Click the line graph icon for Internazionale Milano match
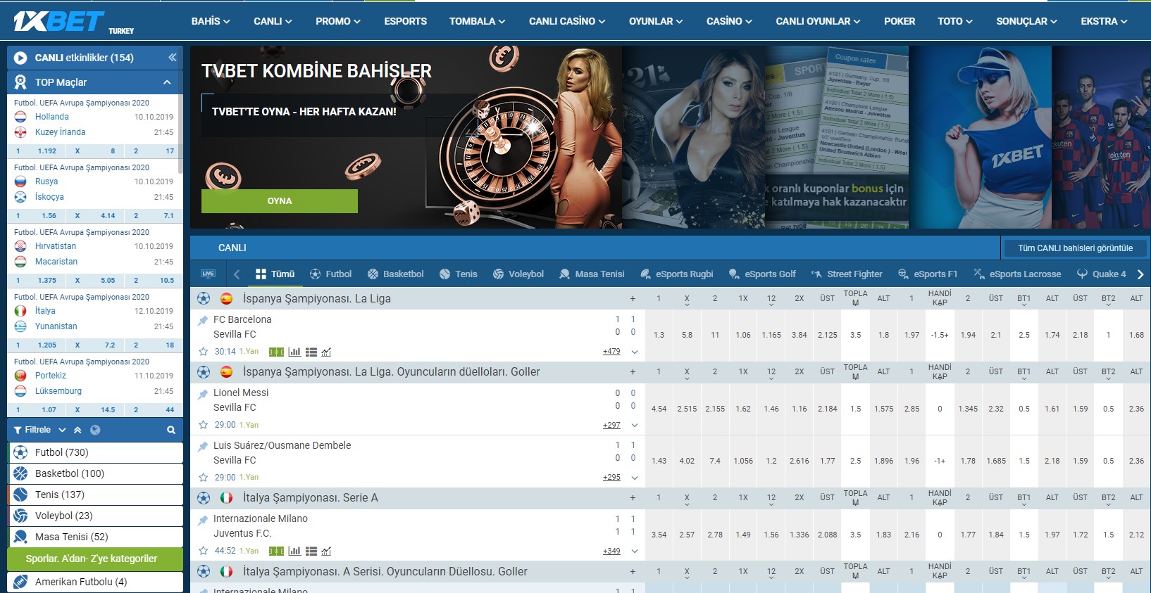 (326, 551)
